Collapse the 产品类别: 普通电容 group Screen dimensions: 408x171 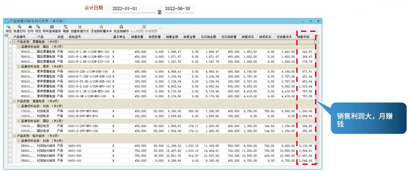point(14,101)
